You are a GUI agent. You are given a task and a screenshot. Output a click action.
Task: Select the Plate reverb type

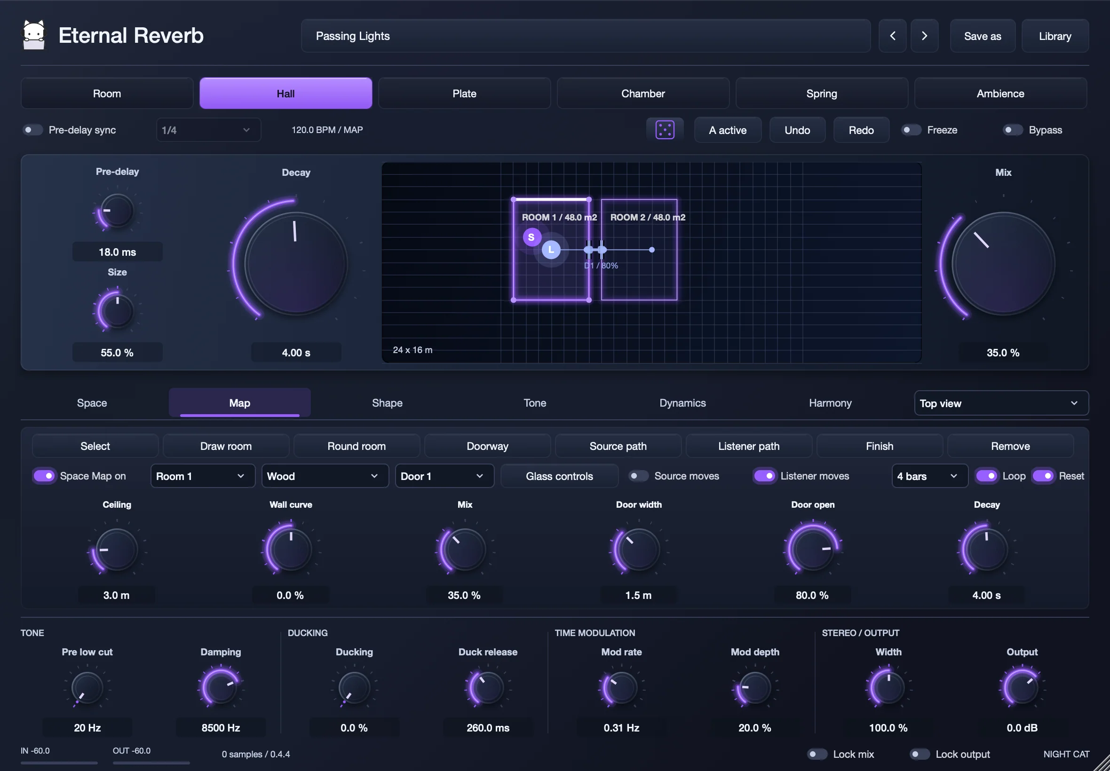click(464, 93)
